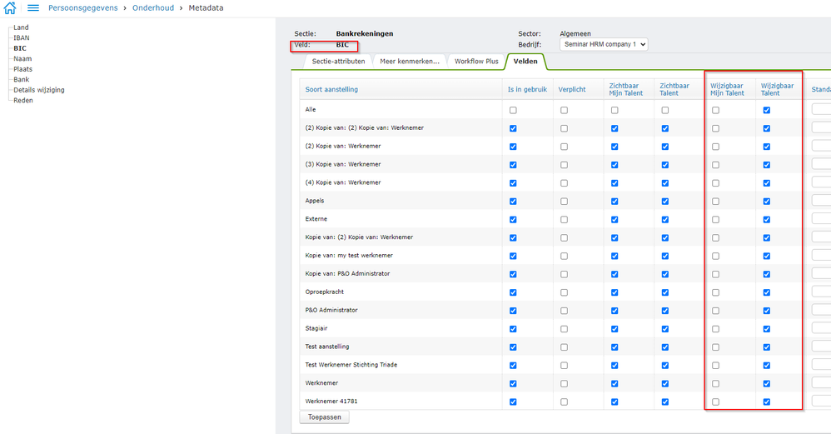Enable Wijzigbaar Mijn Talent for Werknemer row
The height and width of the screenshot is (434, 831).
pos(715,384)
